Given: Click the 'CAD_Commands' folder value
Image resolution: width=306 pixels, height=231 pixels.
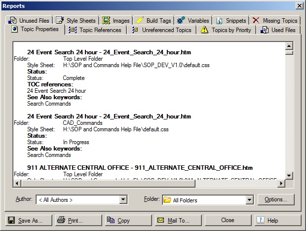Looking at the screenshot, I should [x=82, y=123].
